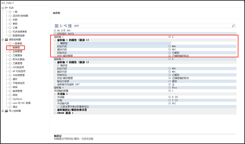The image size is (245, 144).
Task: Click the circle icon next to 轴参数
Action: 10,47
